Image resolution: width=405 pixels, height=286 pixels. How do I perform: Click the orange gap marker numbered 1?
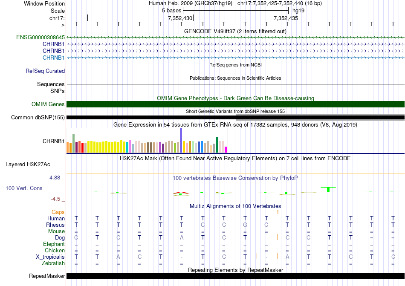tap(278, 212)
